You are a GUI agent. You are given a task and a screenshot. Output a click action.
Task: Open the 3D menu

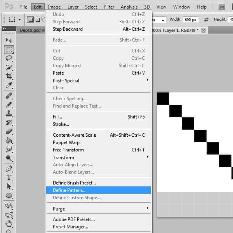147,7
